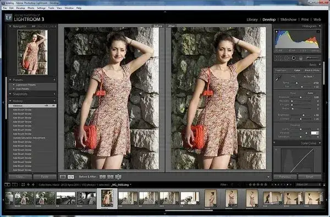
Task: Click Auto tone button
Action: pyautogui.click(x=310, y=93)
